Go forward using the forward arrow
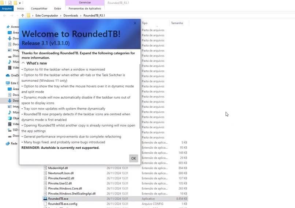This screenshot has width=295, height=208. tap(12, 16)
